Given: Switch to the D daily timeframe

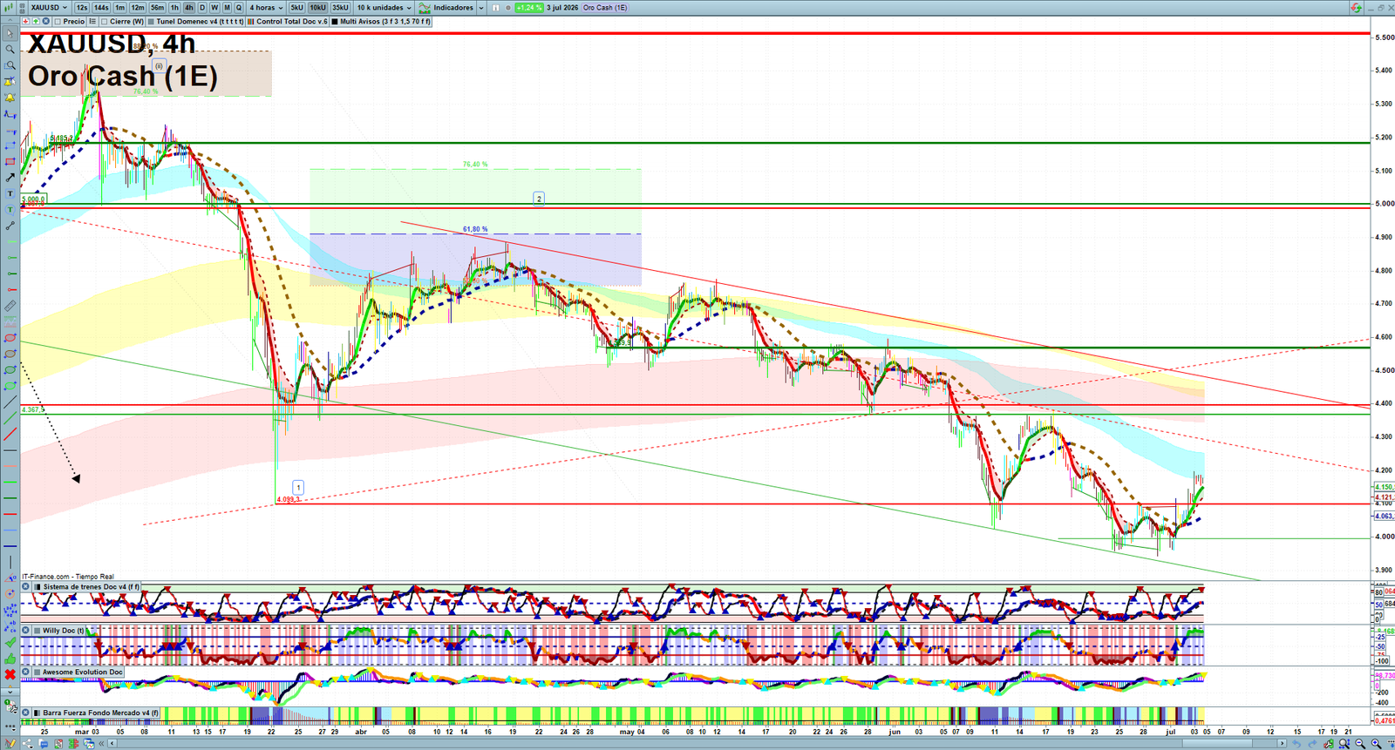Looking at the screenshot, I should click(202, 7).
